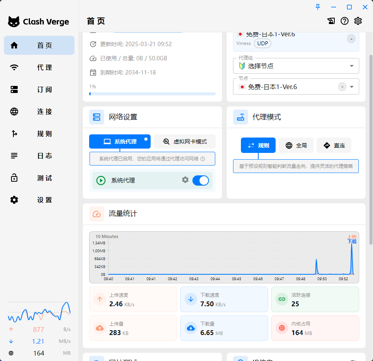
Task: Select the 系统代理 network mode tab
Action: pos(120,141)
